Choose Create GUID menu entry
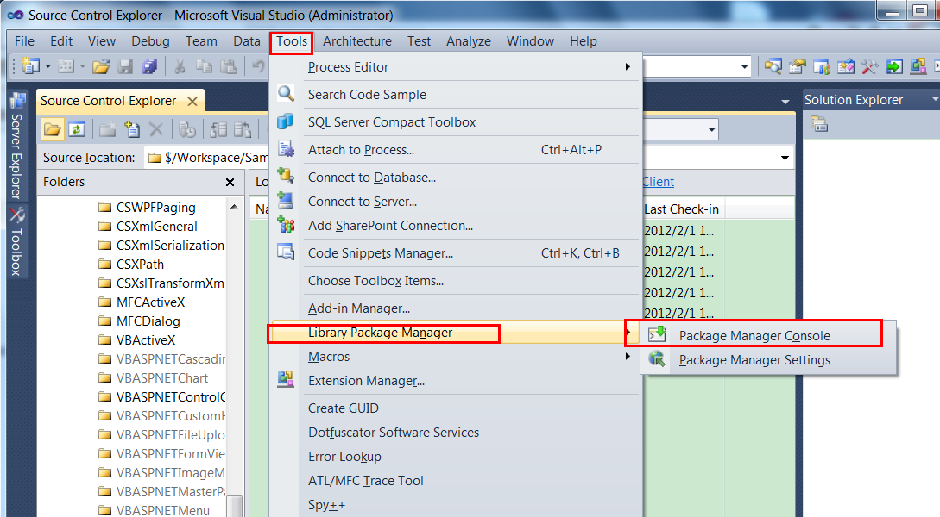940x517 pixels. pyautogui.click(x=454, y=408)
